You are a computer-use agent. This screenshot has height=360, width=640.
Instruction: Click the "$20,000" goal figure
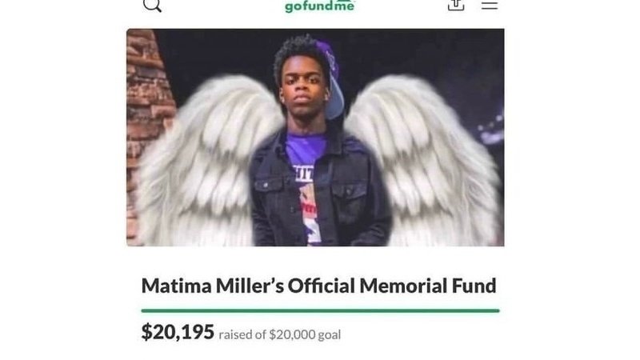click(292, 334)
